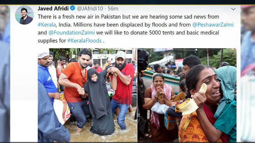The image size is (255, 143).
Task: Enlarge the crying woman photo on right
Action: (187, 95)
